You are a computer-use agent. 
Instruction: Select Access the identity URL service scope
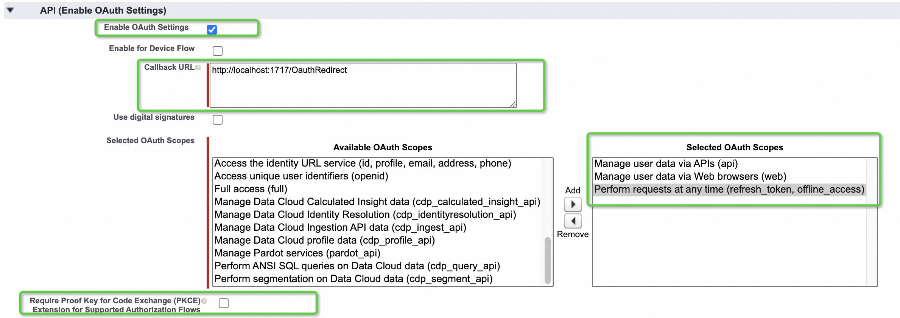(x=363, y=163)
